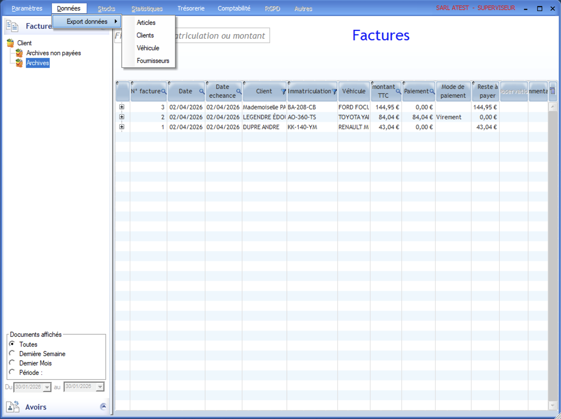Select the Toutes radio button
The height and width of the screenshot is (419, 561).
[12, 344]
